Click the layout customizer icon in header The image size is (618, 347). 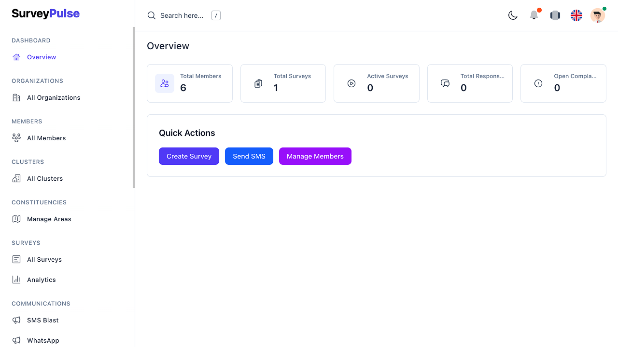[555, 15]
